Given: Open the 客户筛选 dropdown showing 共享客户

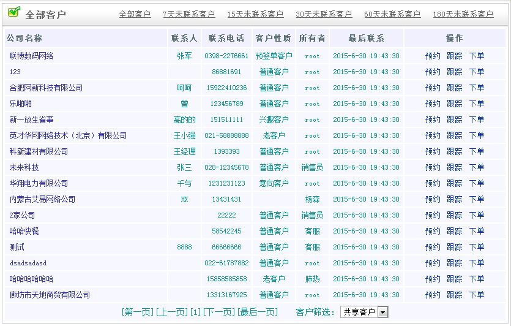Looking at the screenshot, I should [364, 312].
